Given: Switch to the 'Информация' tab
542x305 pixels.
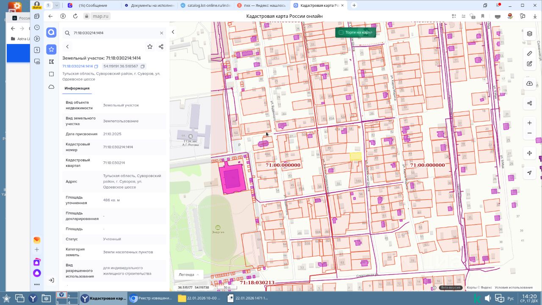Looking at the screenshot, I should pyautogui.click(x=77, y=88).
